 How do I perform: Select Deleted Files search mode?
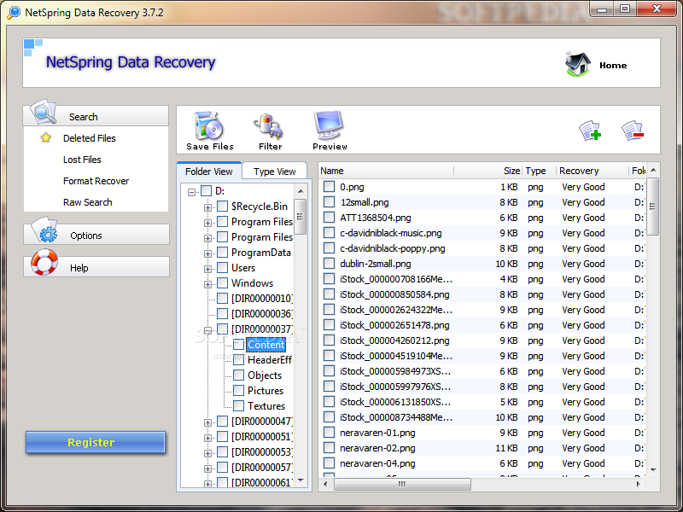click(90, 138)
